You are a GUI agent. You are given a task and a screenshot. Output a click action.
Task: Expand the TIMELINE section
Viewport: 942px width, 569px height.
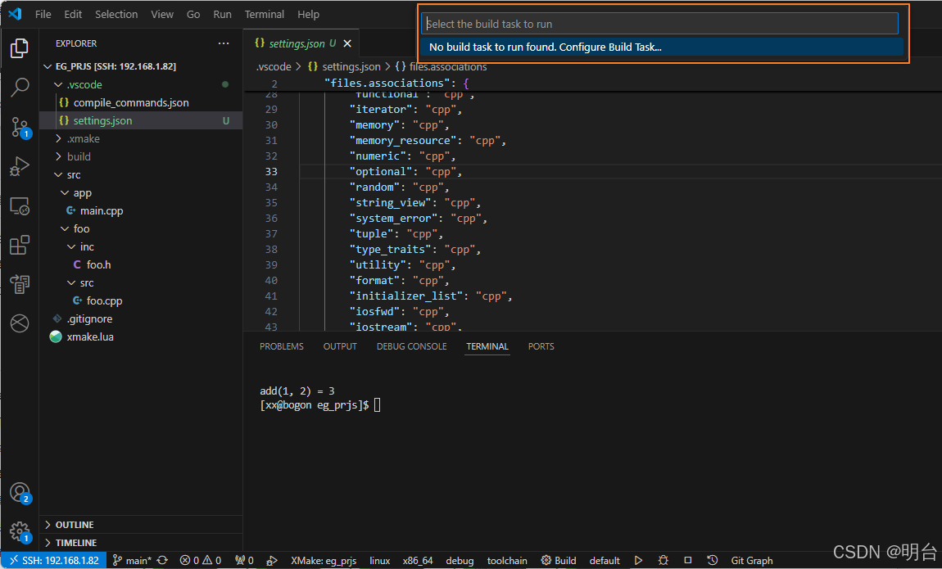pos(141,543)
